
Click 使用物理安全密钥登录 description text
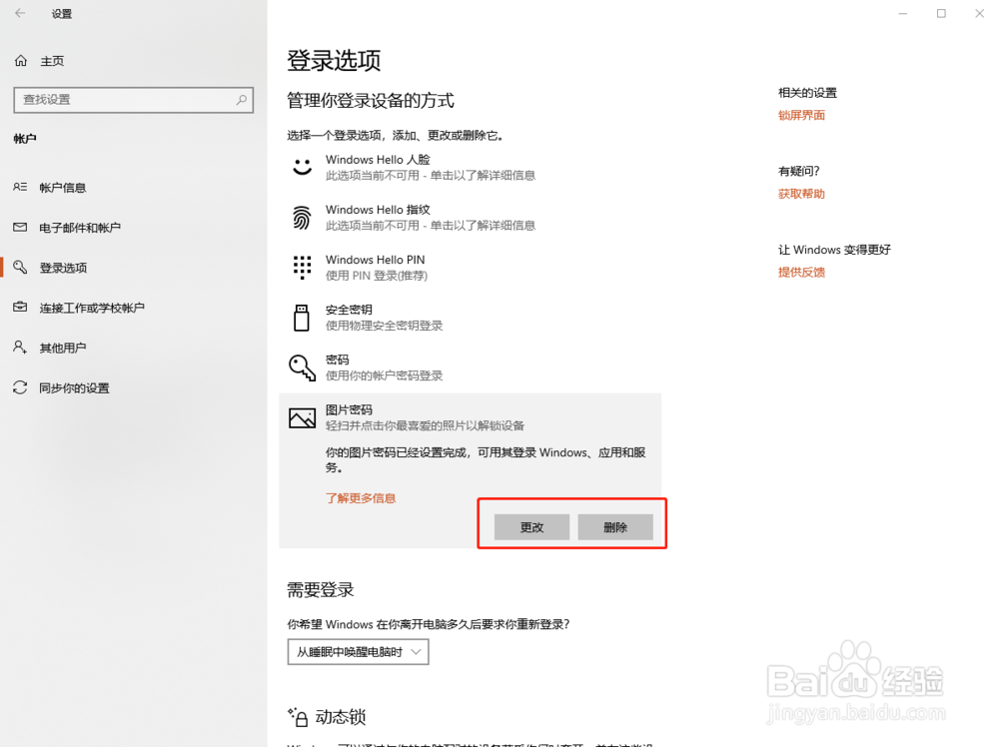[x=385, y=326]
